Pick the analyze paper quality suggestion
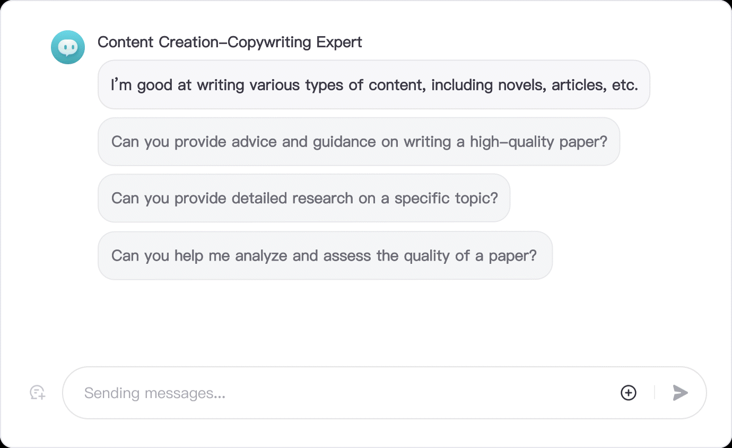The height and width of the screenshot is (448, 732). tap(325, 256)
